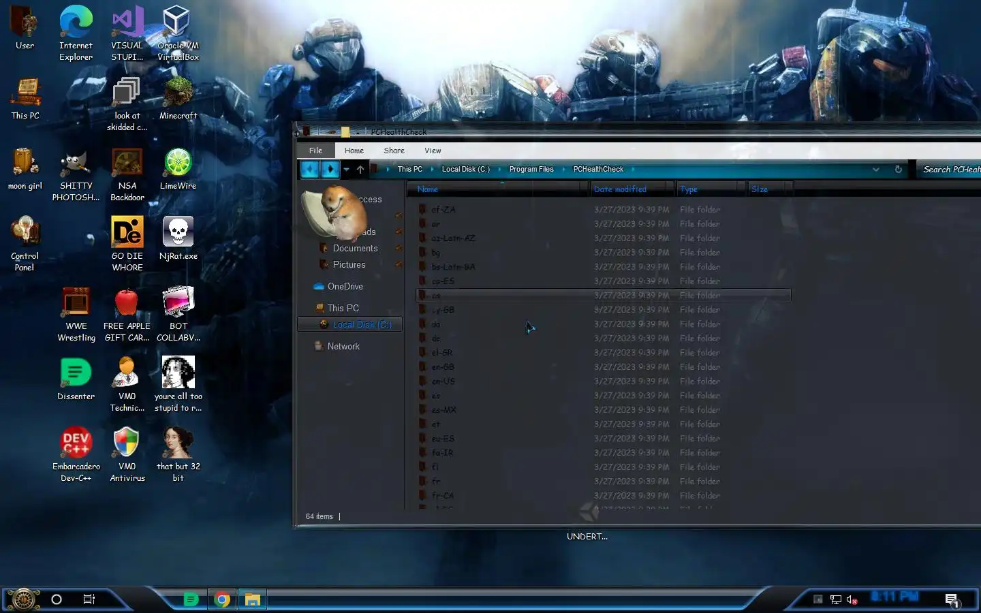Open the Minecraft desktop shortcut
Screen dimensions: 981x613
pyautogui.click(x=178, y=99)
